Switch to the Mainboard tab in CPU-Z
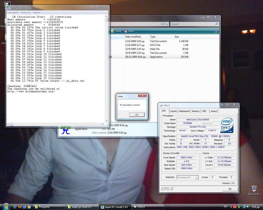 [x=184, y=111]
